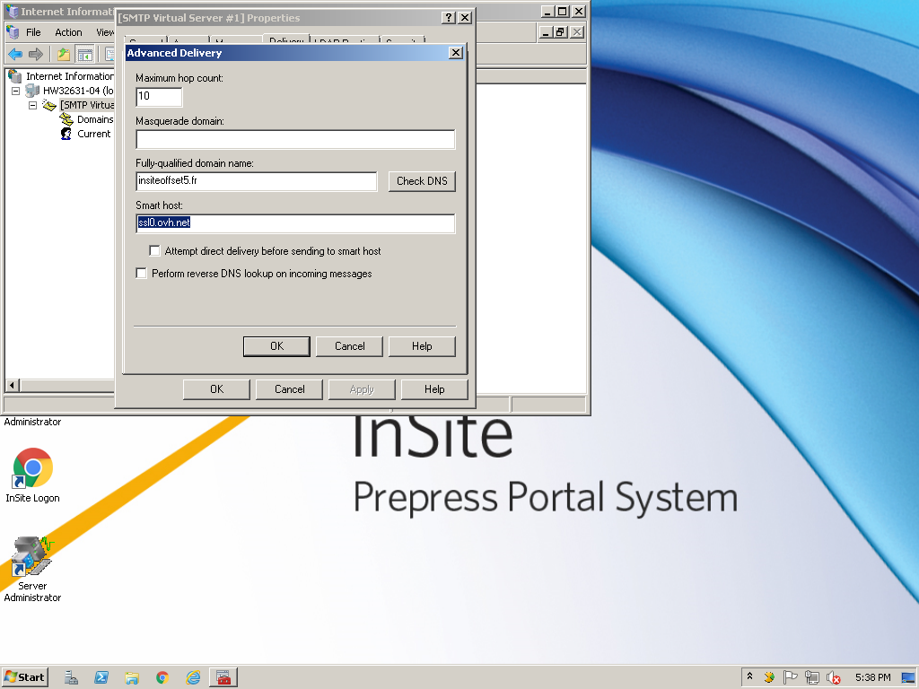Viewport: 919px width, 689px height.
Task: Open Google Chrome from taskbar
Action: pyautogui.click(x=162, y=678)
